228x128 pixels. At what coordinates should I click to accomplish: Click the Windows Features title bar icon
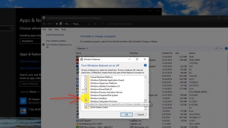[x=82, y=59]
